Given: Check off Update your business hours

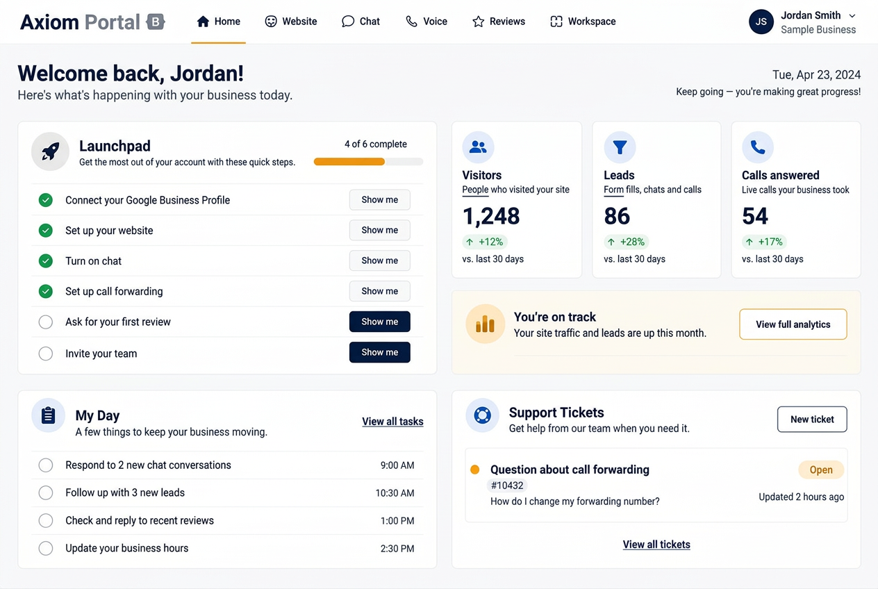Looking at the screenshot, I should tap(46, 549).
